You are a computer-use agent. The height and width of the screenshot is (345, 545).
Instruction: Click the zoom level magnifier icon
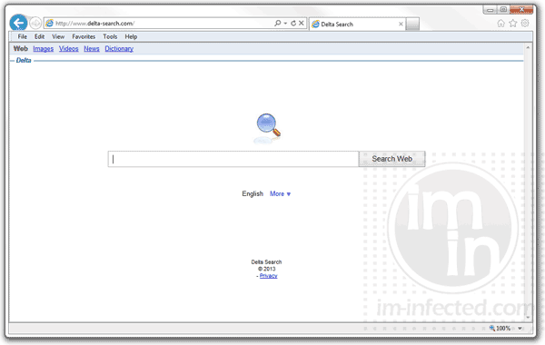click(492, 328)
